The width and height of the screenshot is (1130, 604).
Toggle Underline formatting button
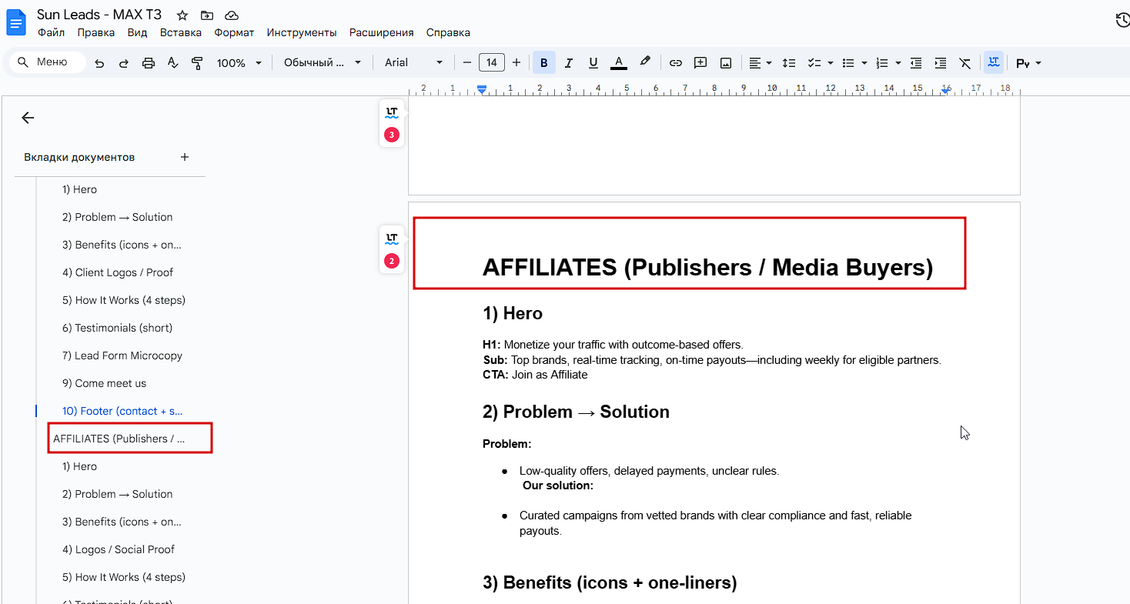[593, 63]
